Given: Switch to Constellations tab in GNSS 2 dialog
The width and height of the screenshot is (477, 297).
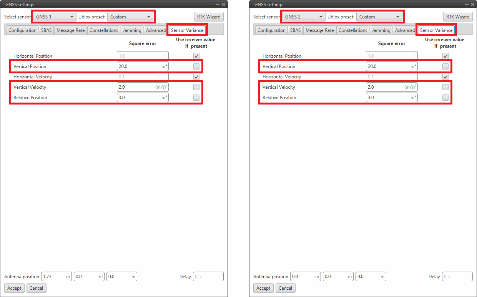Looking at the screenshot, I should click(353, 30).
